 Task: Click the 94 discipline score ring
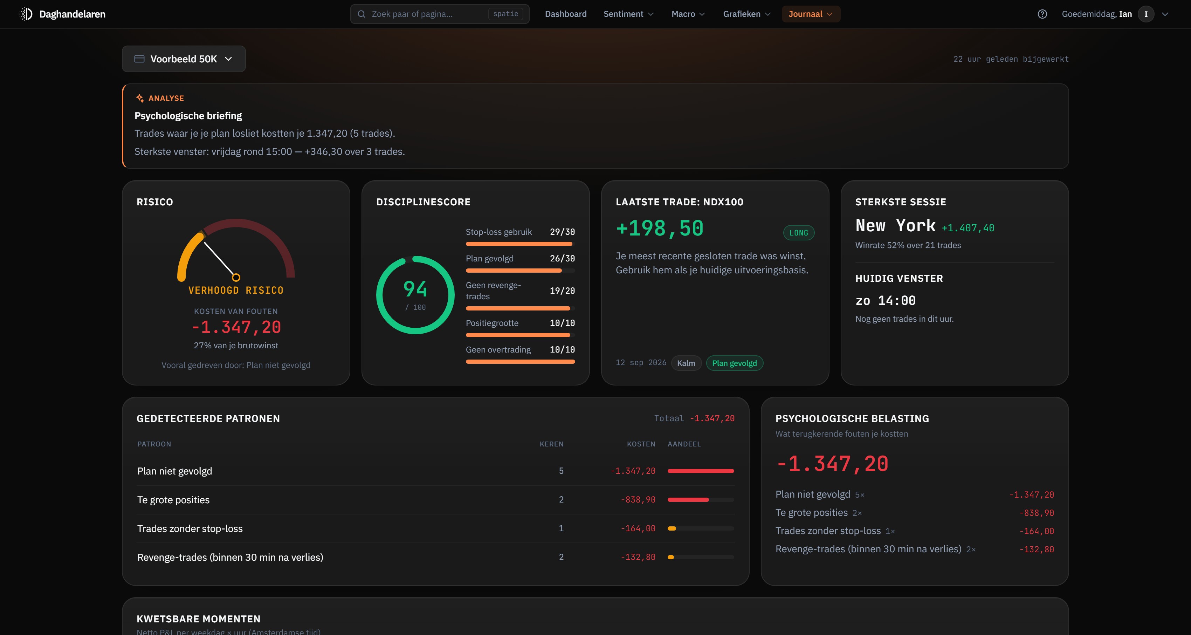(415, 295)
